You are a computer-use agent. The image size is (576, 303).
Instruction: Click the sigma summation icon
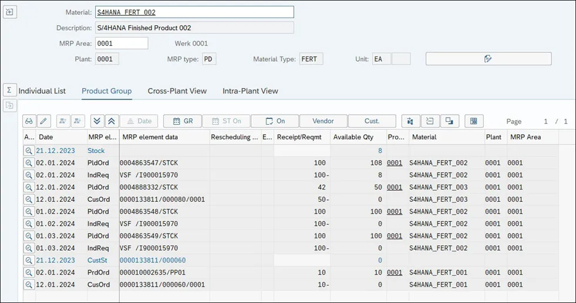point(9,90)
